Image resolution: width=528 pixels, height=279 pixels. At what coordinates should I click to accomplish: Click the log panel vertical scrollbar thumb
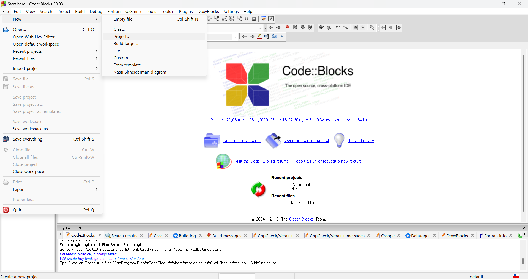pyautogui.click(x=523, y=261)
